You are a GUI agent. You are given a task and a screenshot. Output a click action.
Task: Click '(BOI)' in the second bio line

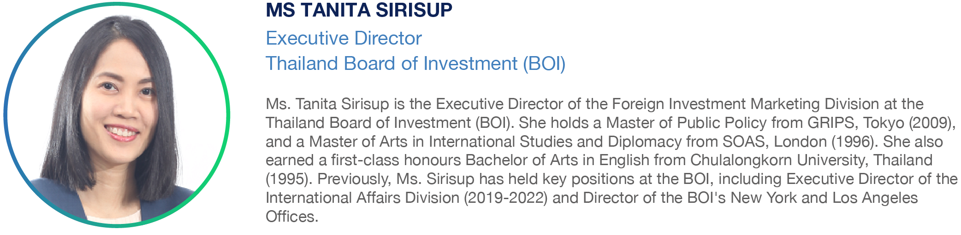click(494, 123)
